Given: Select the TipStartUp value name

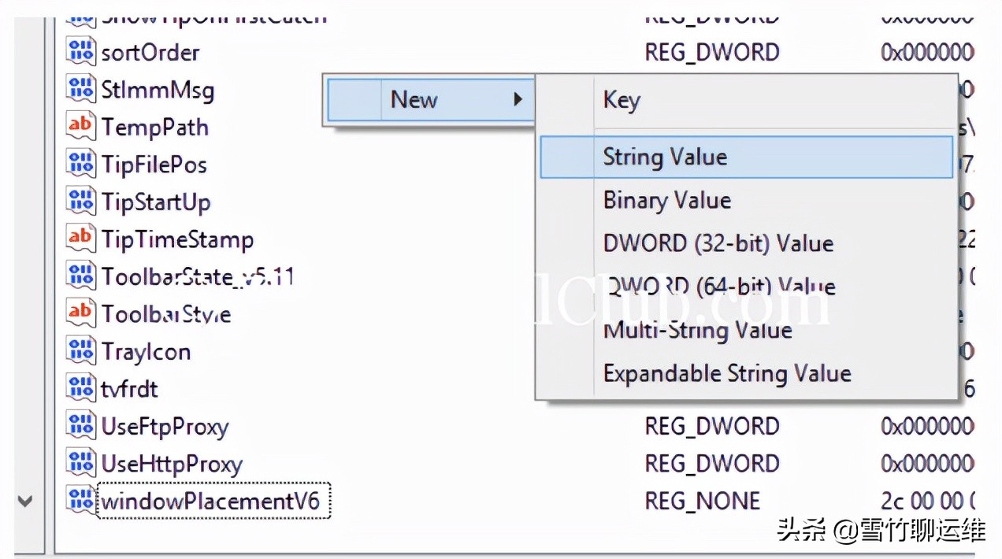Looking at the screenshot, I should tap(156, 202).
